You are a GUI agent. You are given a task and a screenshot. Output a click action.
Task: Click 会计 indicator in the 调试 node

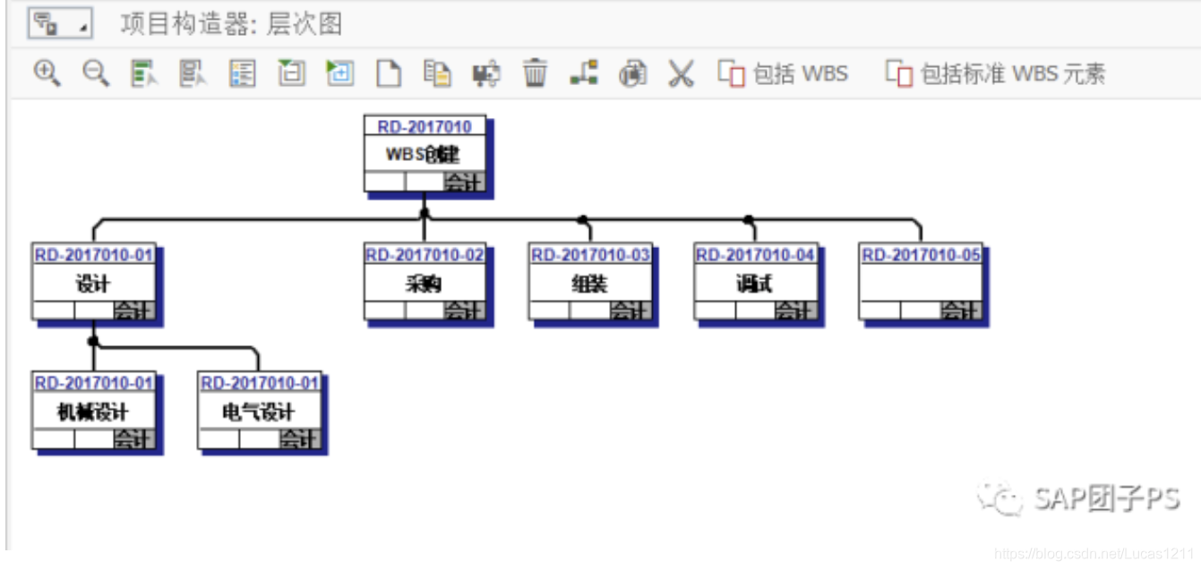coord(796,311)
